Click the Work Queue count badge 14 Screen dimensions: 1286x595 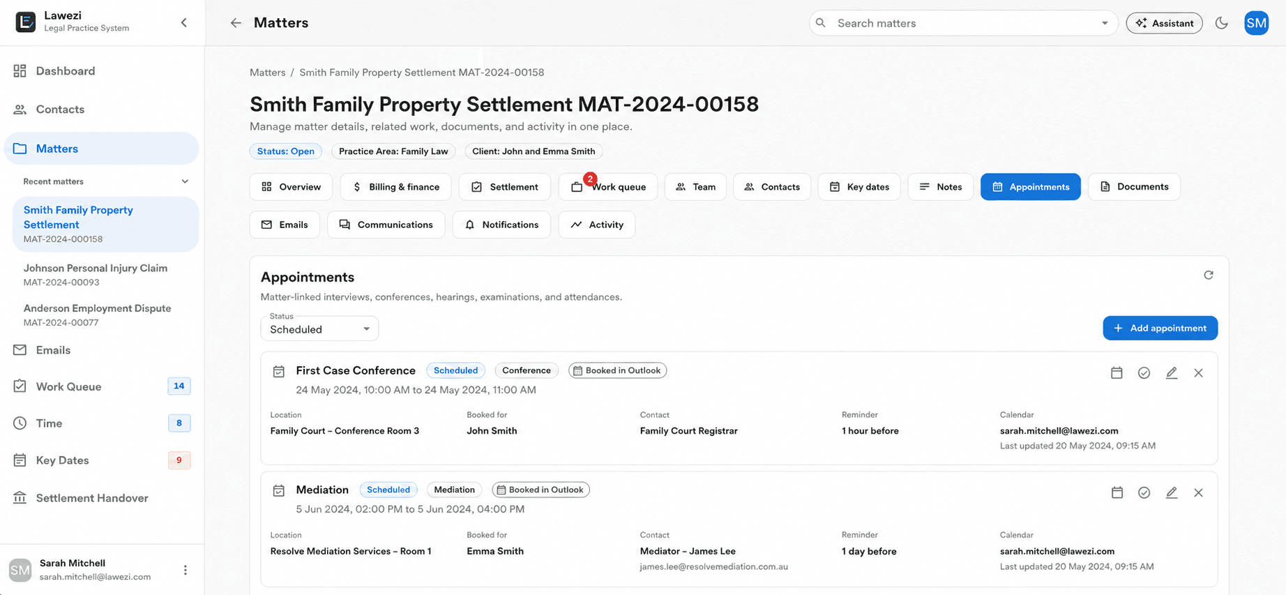(x=179, y=386)
